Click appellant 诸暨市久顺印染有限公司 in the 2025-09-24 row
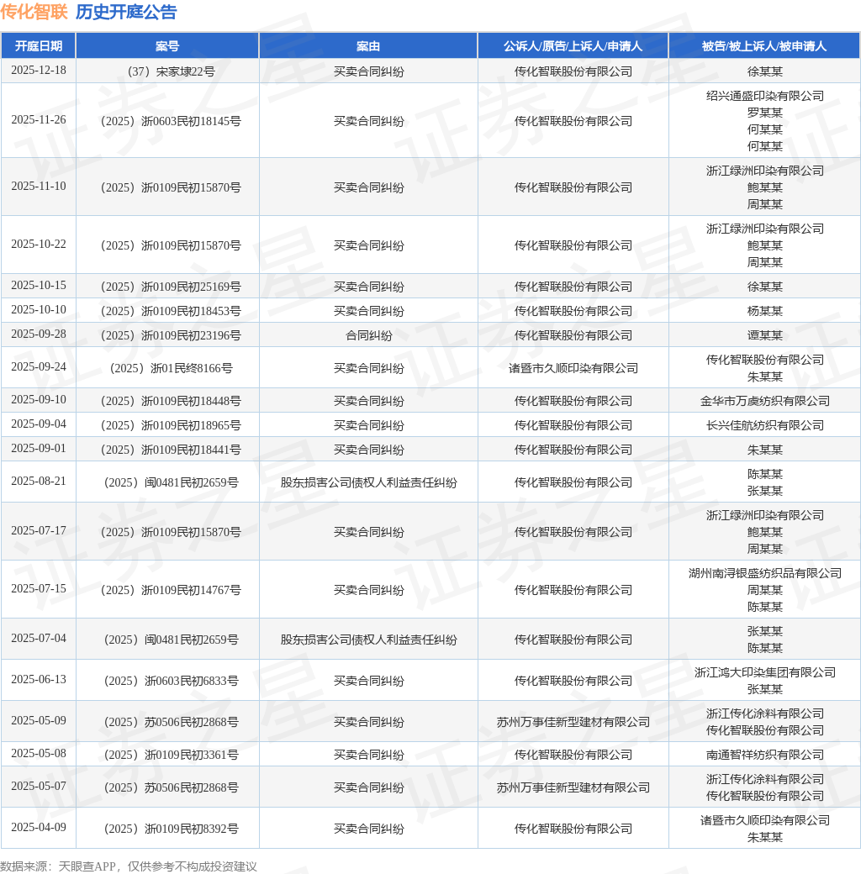The width and height of the screenshot is (861, 874). tap(573, 368)
